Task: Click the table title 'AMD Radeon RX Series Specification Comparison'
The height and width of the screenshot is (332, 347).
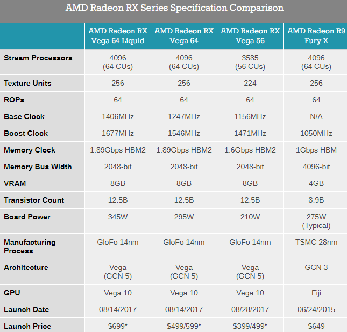Action: [174, 8]
